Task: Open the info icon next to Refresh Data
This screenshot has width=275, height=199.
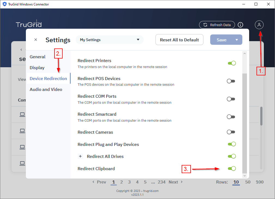Action: pos(240,25)
